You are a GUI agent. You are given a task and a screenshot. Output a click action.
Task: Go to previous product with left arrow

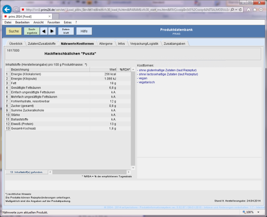(45, 31)
